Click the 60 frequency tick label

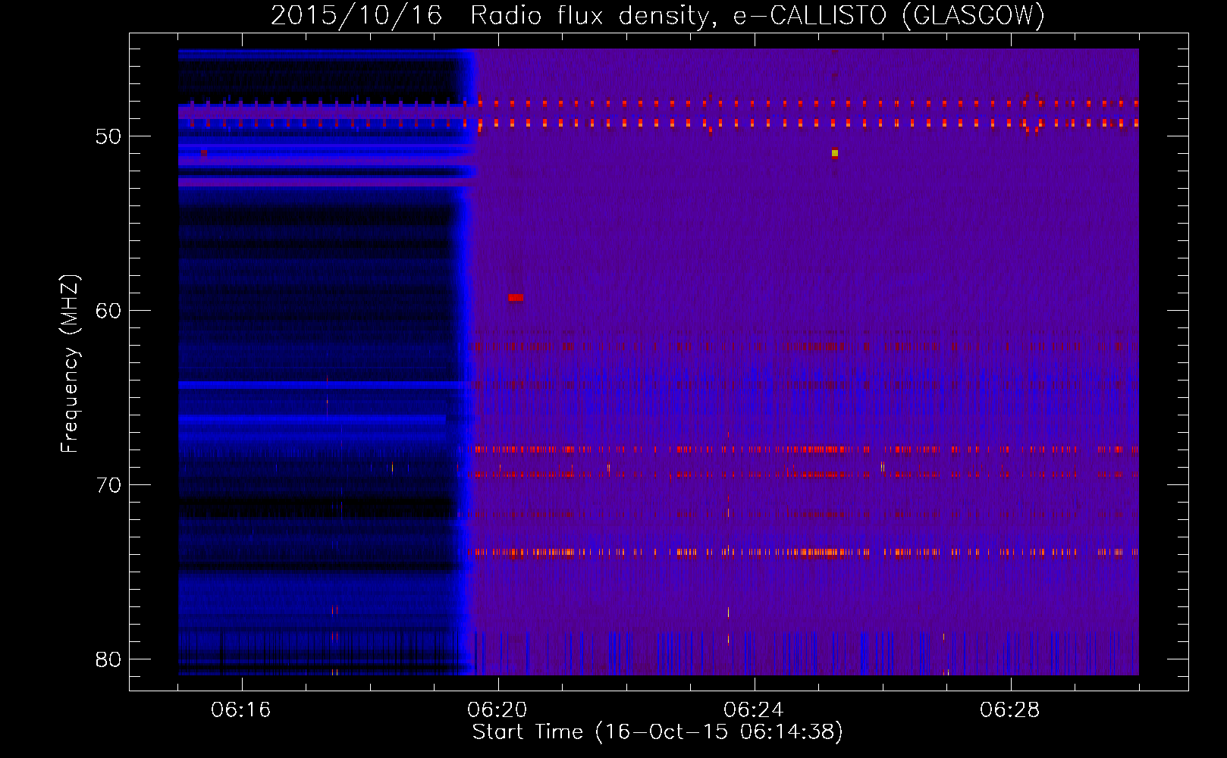(108, 311)
